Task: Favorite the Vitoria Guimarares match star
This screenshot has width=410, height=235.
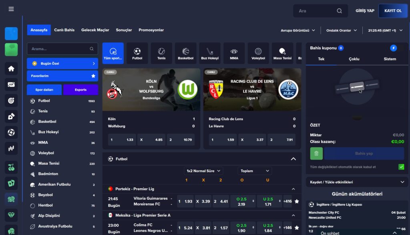Action: 297,201
